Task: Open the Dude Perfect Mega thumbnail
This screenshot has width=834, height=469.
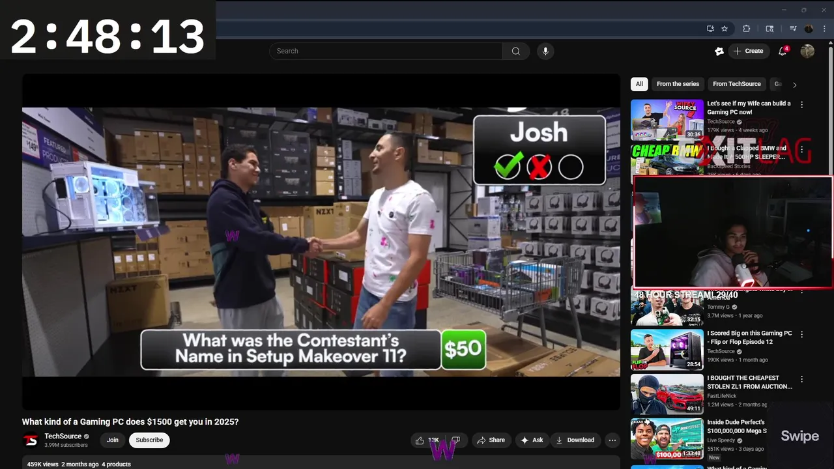Action: pos(667,439)
